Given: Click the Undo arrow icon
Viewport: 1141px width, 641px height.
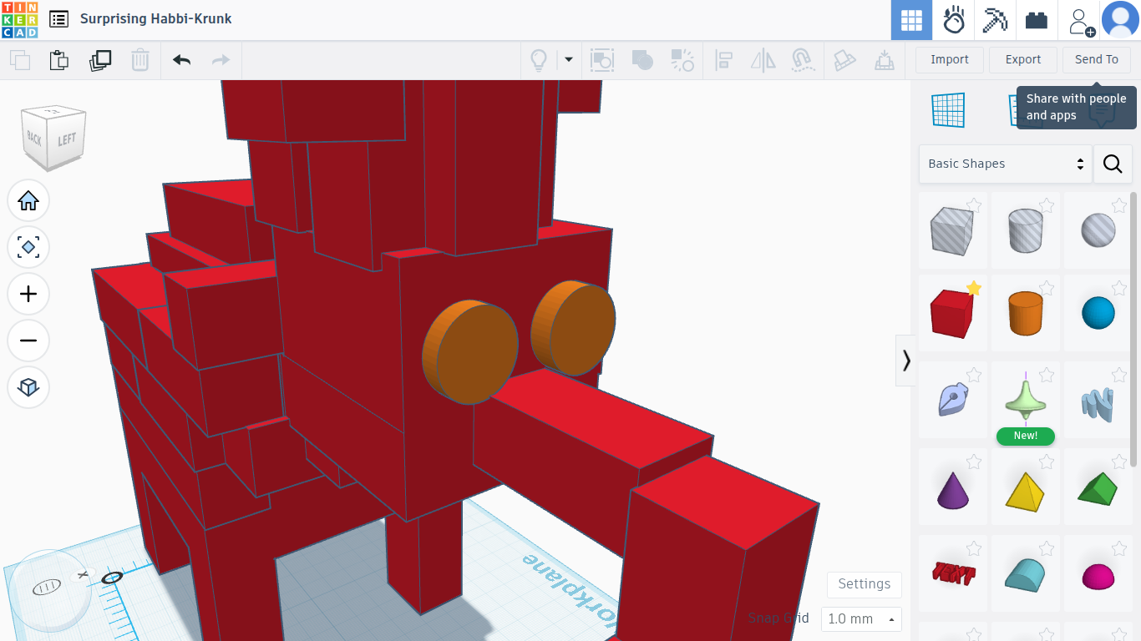Looking at the screenshot, I should 181,60.
